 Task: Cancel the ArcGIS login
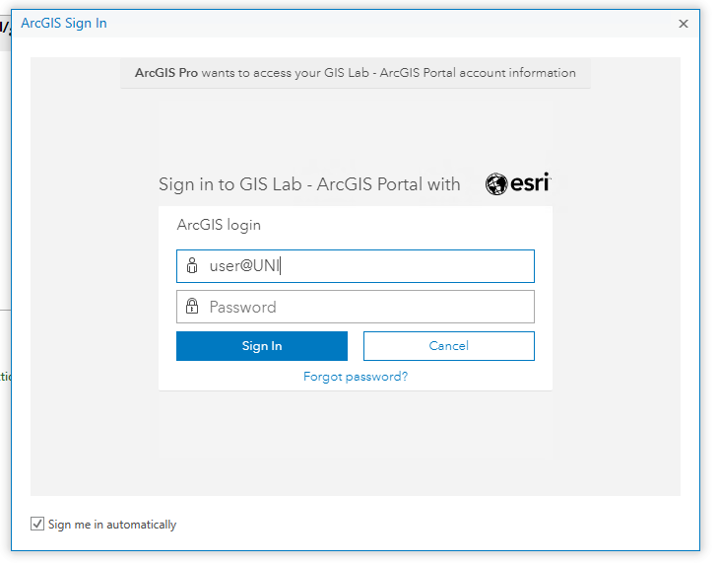click(449, 346)
